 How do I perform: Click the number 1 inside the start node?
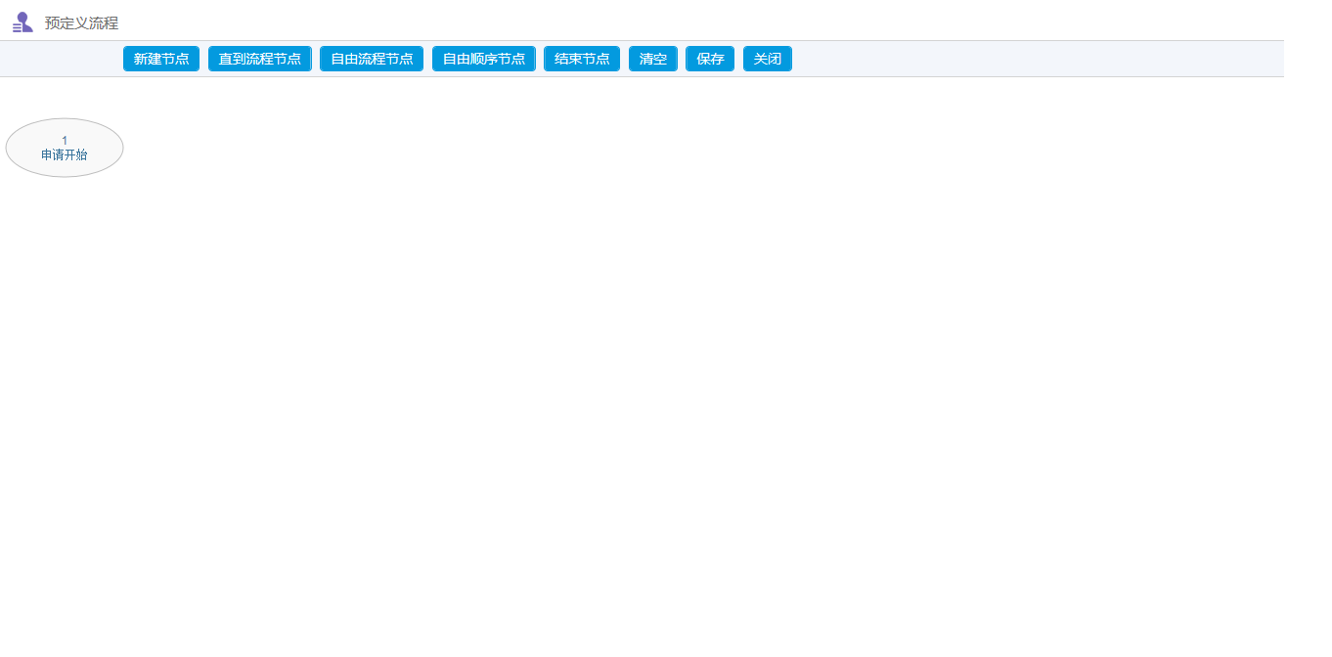pyautogui.click(x=65, y=140)
